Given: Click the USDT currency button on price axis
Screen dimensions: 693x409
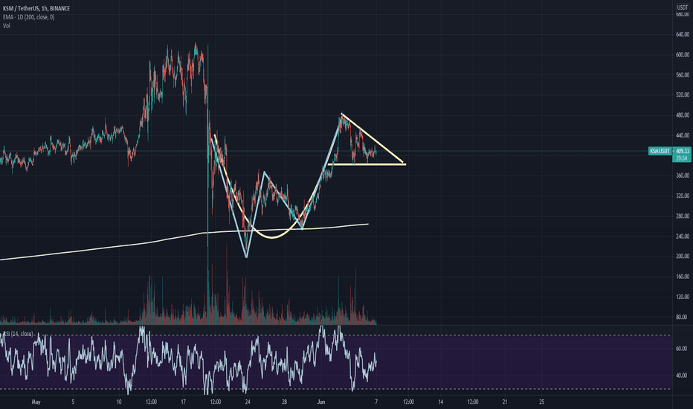Looking at the screenshot, I should 683,7.
